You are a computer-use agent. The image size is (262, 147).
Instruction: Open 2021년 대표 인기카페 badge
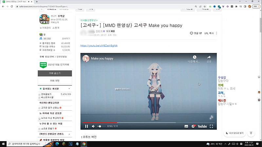pos(54,65)
